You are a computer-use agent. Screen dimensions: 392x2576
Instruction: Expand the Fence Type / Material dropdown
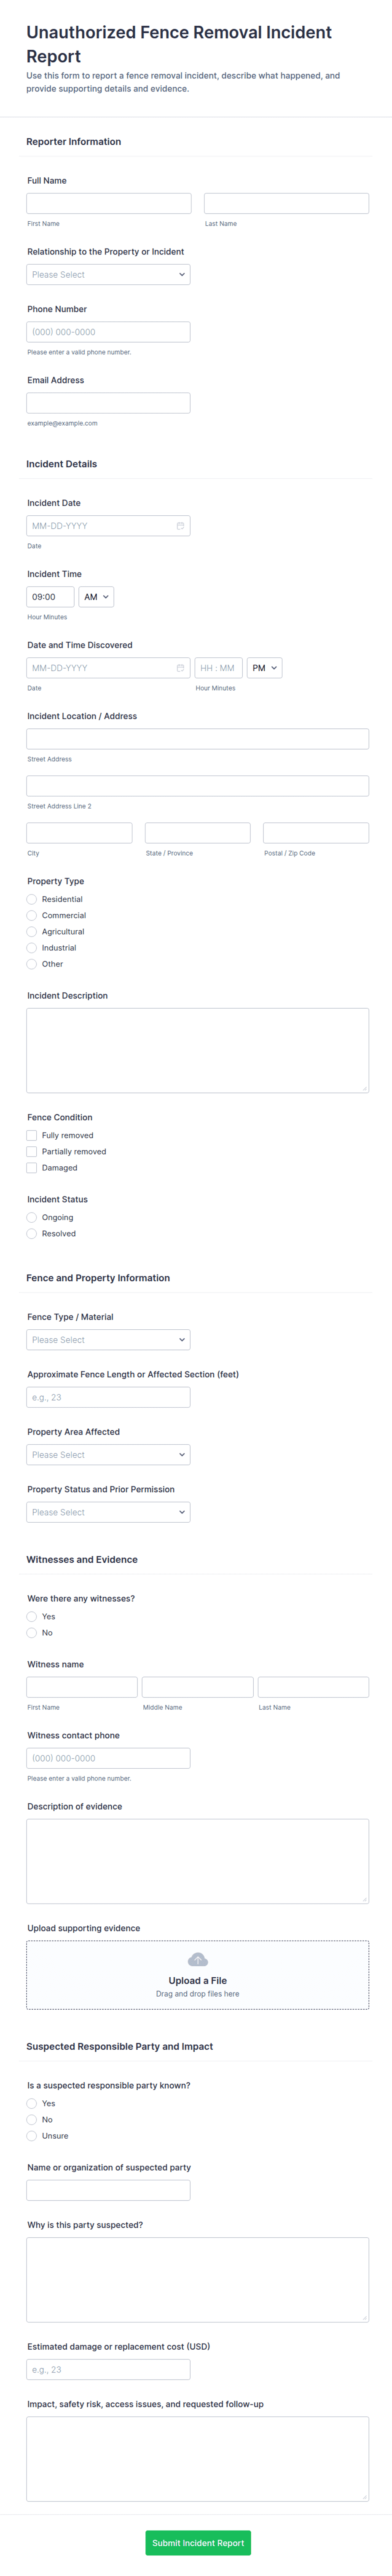point(108,1340)
